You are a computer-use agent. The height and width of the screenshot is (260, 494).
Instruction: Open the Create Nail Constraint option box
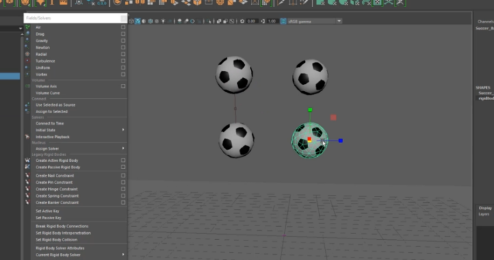(x=123, y=175)
